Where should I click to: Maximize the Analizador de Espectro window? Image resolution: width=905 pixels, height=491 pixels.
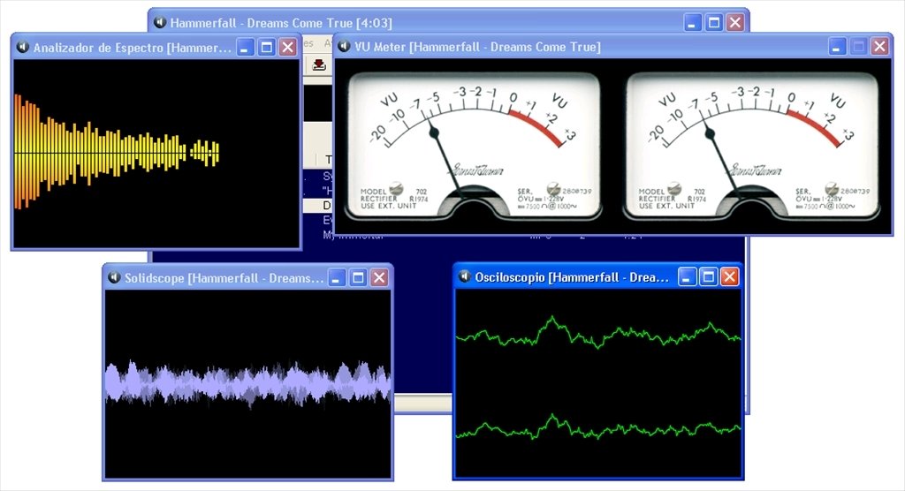click(266, 48)
